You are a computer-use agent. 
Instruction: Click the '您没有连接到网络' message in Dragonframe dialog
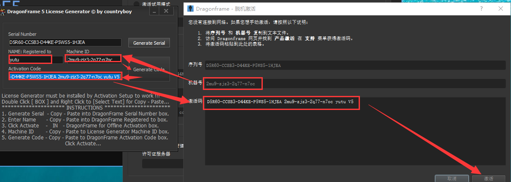click(x=248, y=23)
